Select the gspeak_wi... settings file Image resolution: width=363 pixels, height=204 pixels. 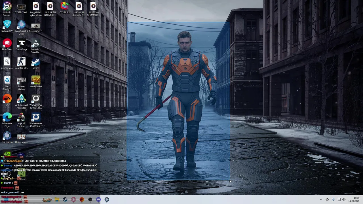tap(7, 63)
